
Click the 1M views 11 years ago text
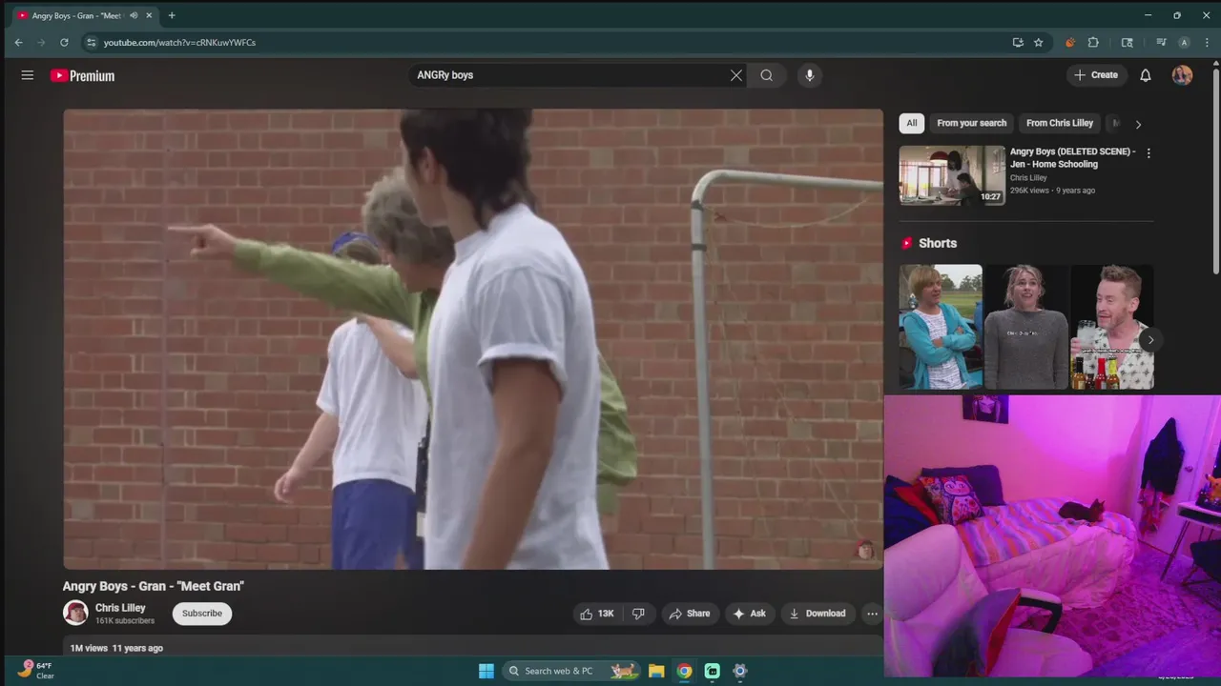click(116, 648)
